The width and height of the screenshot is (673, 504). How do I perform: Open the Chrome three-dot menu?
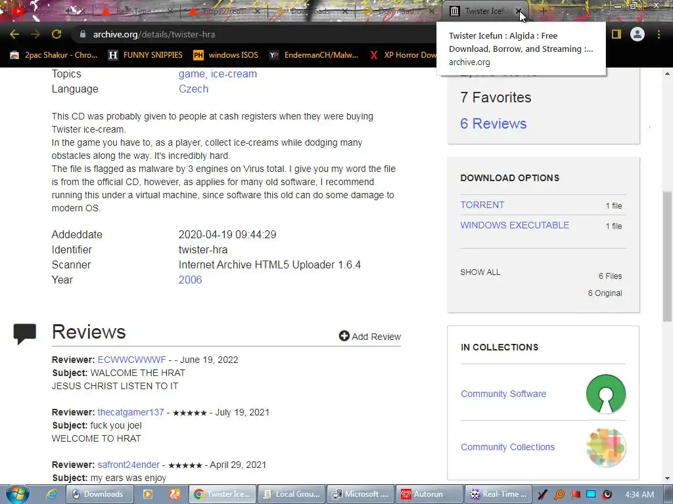pyautogui.click(x=659, y=34)
